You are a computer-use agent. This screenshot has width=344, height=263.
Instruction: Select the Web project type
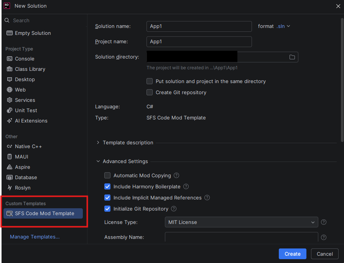[43, 90]
